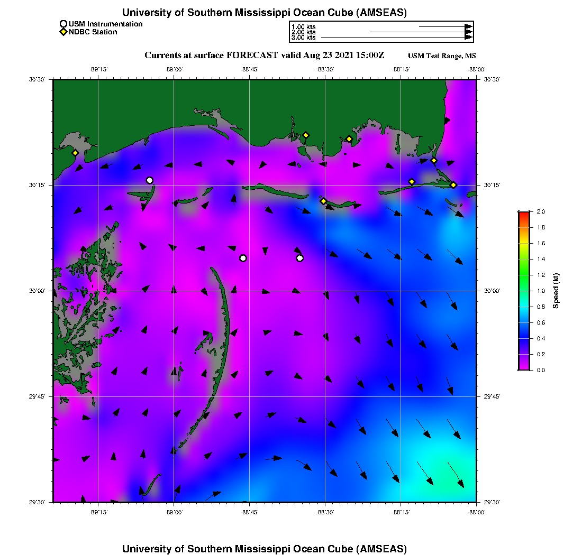
Task: Select the NDBC diamond on the coast west of -88°30'
Action: point(306,135)
